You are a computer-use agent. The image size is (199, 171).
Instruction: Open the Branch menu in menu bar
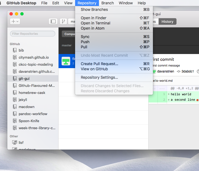(108, 3)
